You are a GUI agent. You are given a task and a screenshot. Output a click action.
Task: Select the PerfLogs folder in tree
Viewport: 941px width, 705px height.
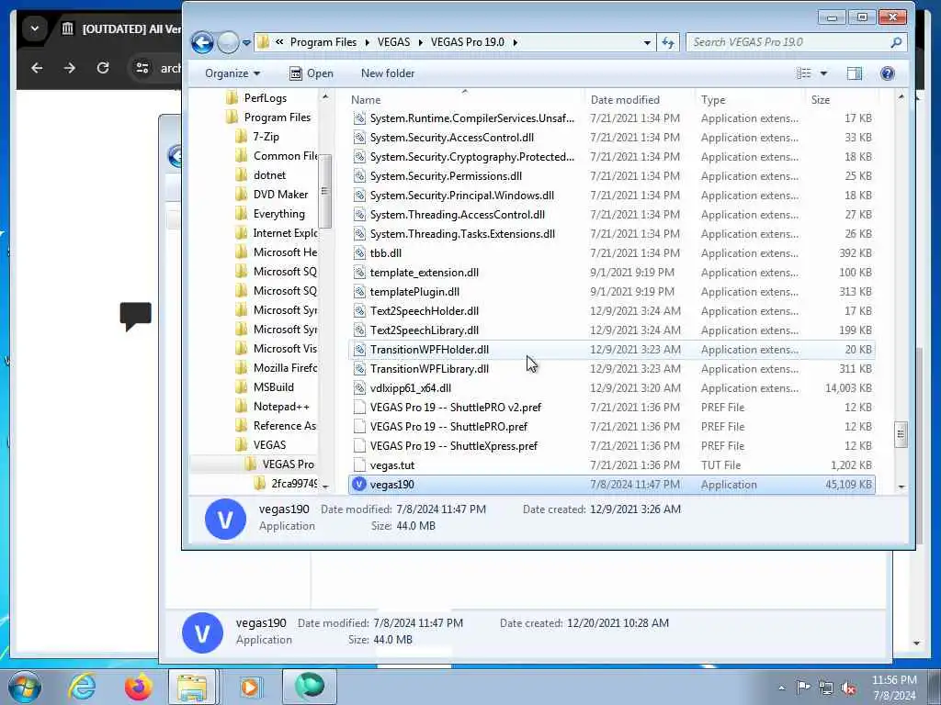click(266, 97)
